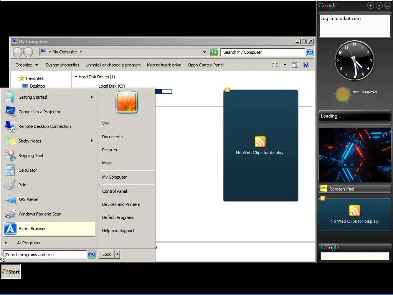The height and width of the screenshot is (295, 393).
Task: Click the user account picture
Action: point(127,102)
